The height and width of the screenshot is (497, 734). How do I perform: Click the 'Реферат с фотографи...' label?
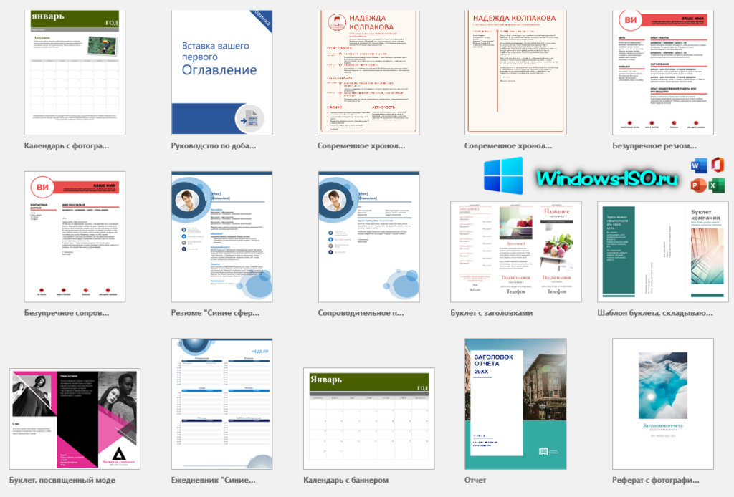coord(656,480)
